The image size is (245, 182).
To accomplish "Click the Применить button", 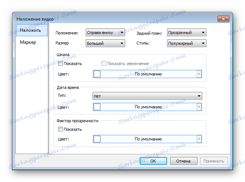I will [x=214, y=161].
